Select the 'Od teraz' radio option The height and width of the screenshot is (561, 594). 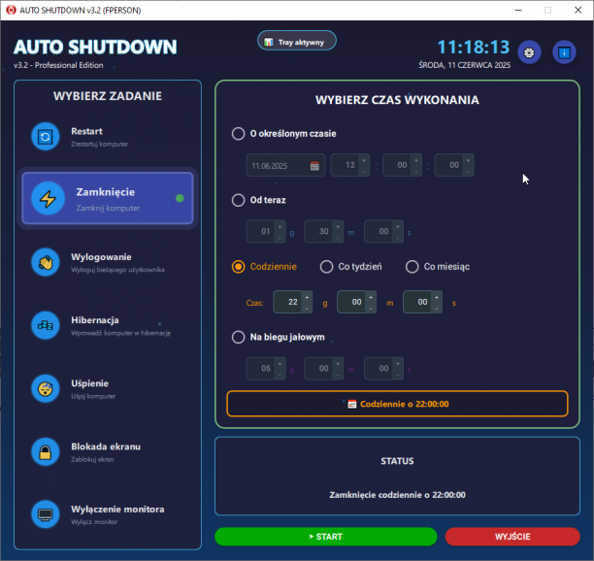click(x=239, y=200)
